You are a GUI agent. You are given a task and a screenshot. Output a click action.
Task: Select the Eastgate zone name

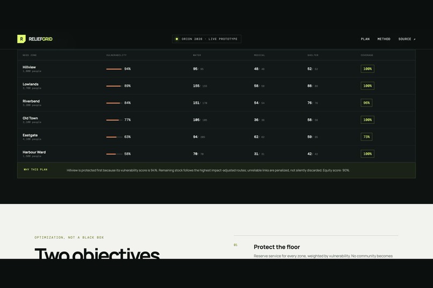click(30, 135)
